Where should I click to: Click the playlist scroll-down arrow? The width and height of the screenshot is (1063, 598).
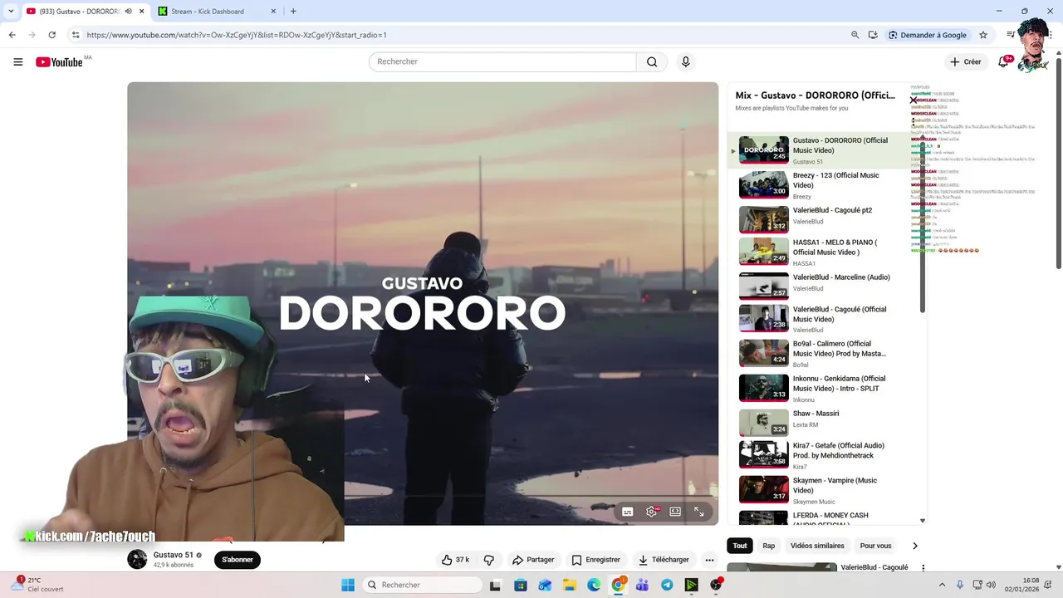tap(922, 521)
